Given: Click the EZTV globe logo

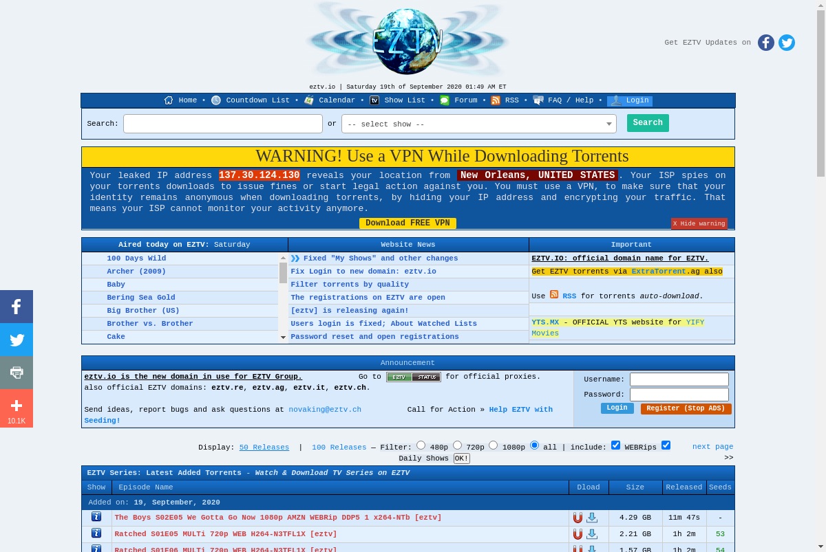Looking at the screenshot, I should click(x=407, y=40).
